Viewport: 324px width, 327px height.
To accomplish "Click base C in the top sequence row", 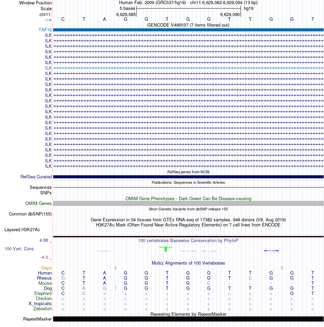I will 63,19.
